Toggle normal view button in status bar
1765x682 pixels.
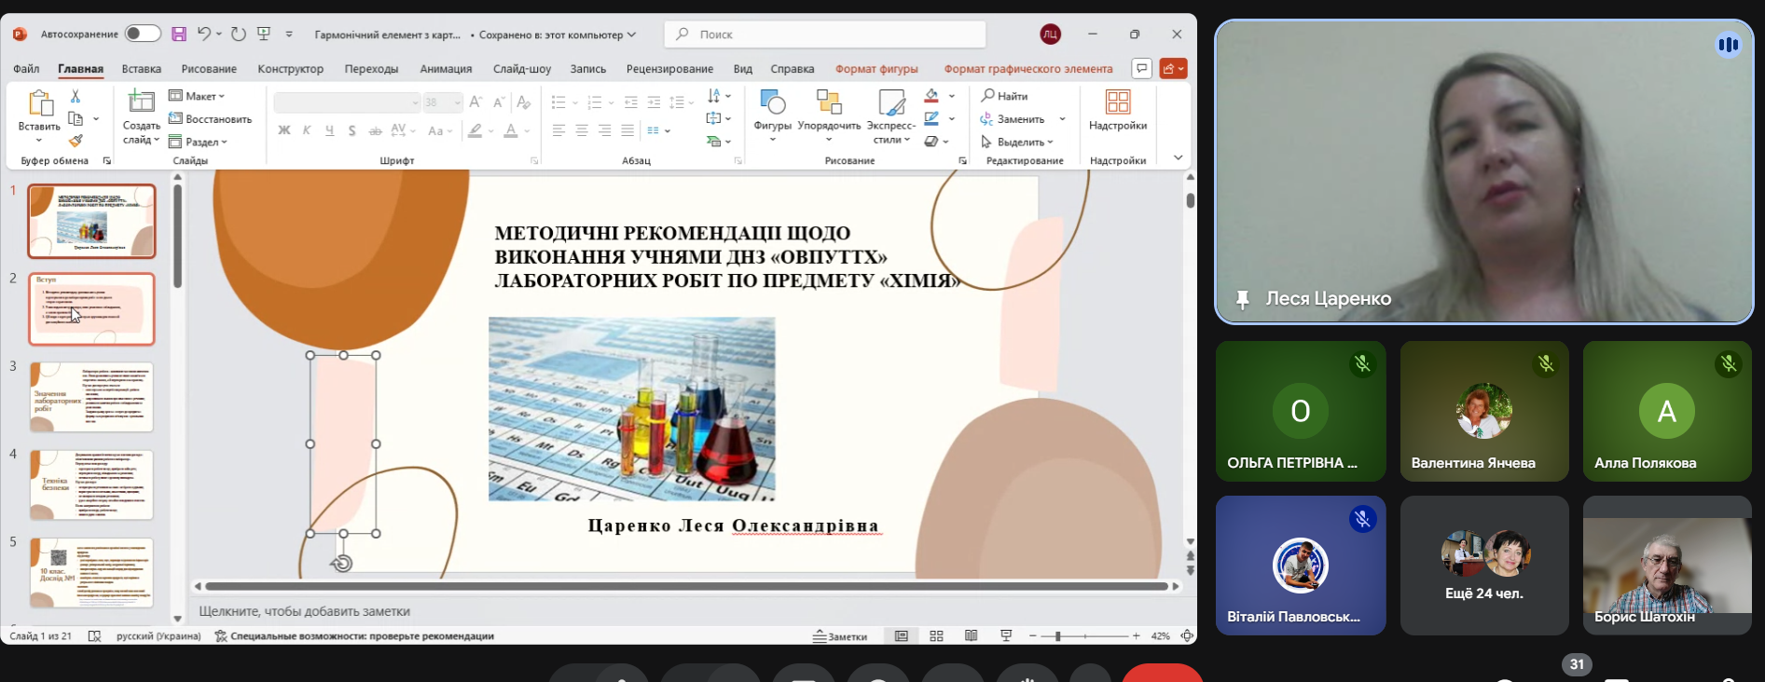click(901, 636)
